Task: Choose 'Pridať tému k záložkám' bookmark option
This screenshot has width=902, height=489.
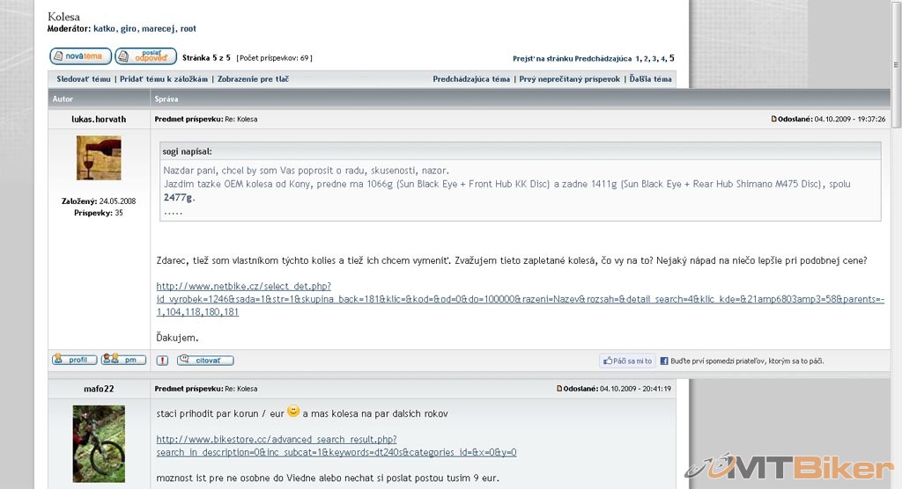Action: [x=164, y=79]
